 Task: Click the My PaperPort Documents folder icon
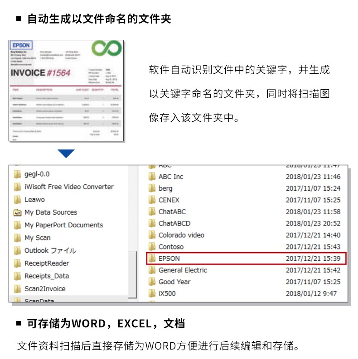tap(17, 225)
